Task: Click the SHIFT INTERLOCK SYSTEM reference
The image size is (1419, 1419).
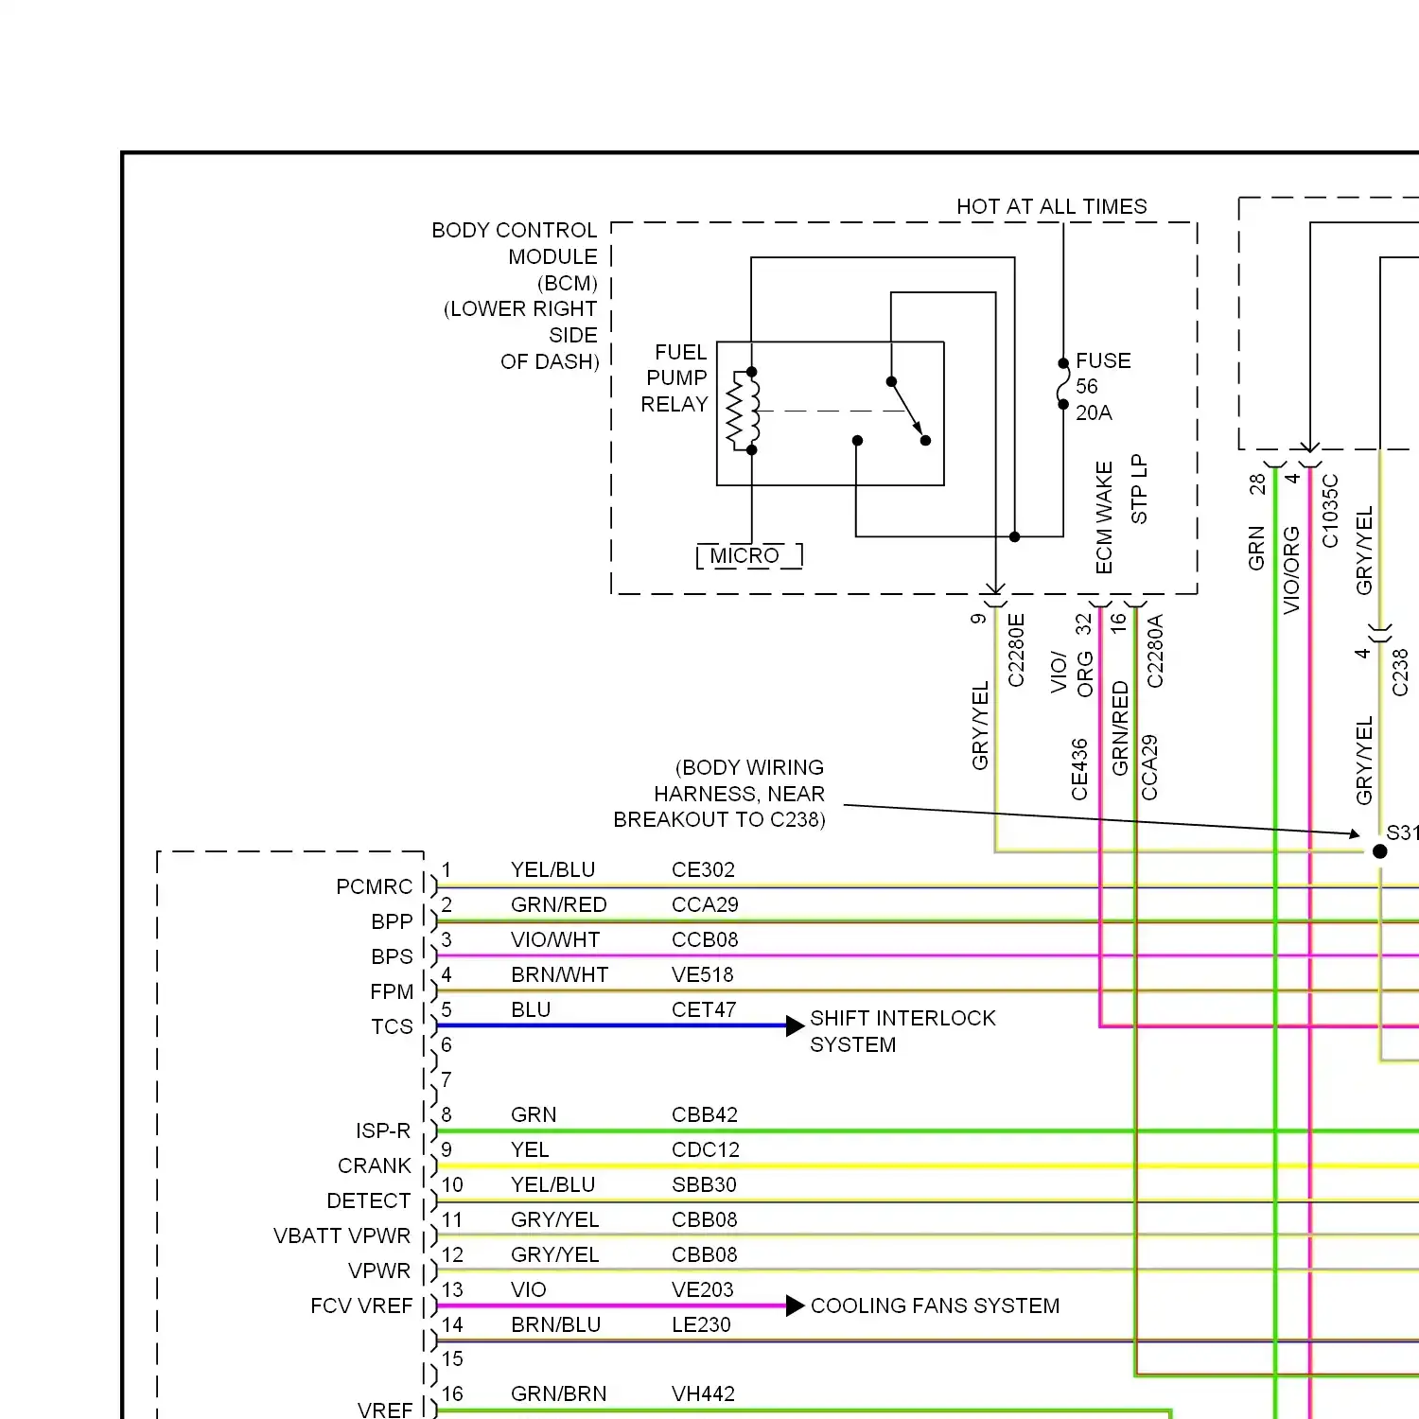Action: tap(902, 1031)
